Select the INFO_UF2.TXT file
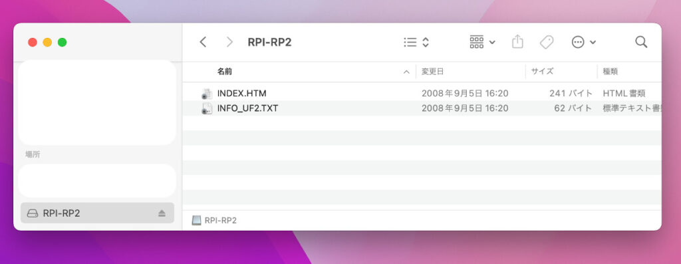This screenshot has height=264, width=681. (x=422, y=108)
